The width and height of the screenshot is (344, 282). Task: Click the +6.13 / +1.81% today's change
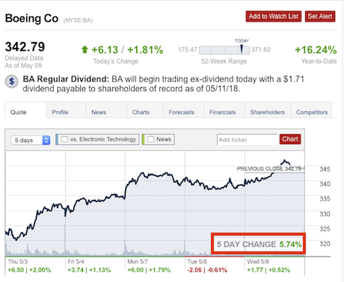pos(127,50)
